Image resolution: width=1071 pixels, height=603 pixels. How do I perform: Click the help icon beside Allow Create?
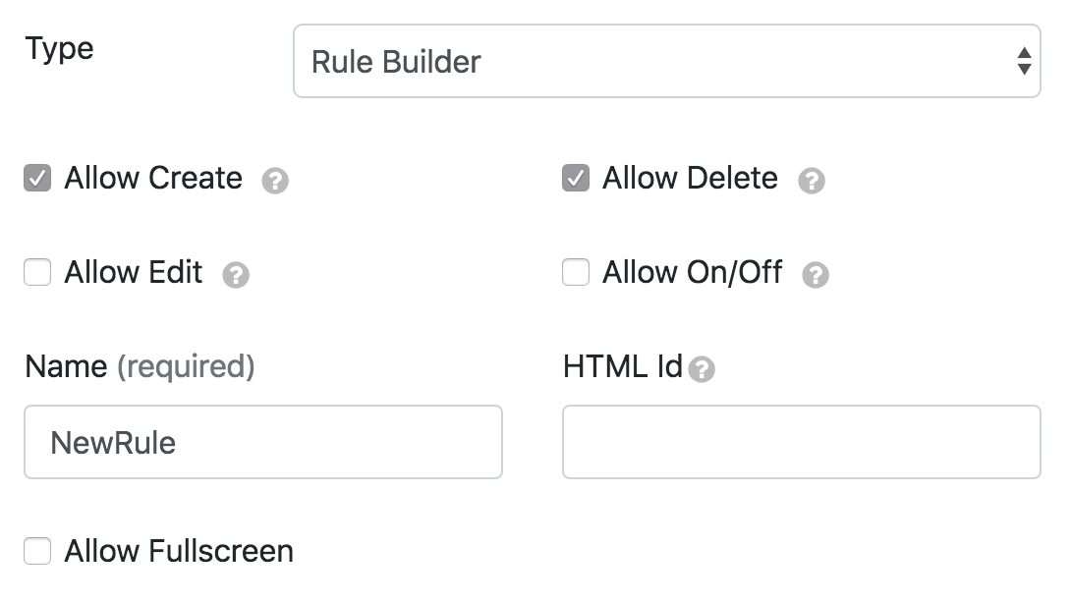pyautogui.click(x=275, y=181)
